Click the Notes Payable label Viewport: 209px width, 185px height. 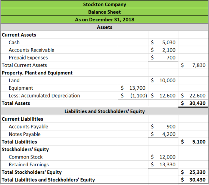tap(25, 134)
